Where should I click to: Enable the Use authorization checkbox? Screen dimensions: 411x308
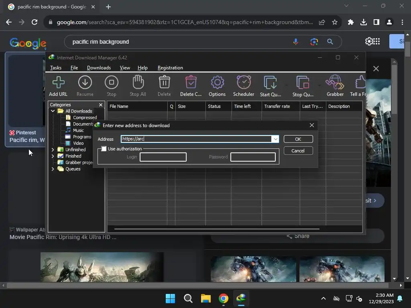[x=104, y=149]
